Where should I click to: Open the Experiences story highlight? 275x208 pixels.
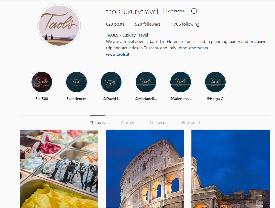[76, 82]
